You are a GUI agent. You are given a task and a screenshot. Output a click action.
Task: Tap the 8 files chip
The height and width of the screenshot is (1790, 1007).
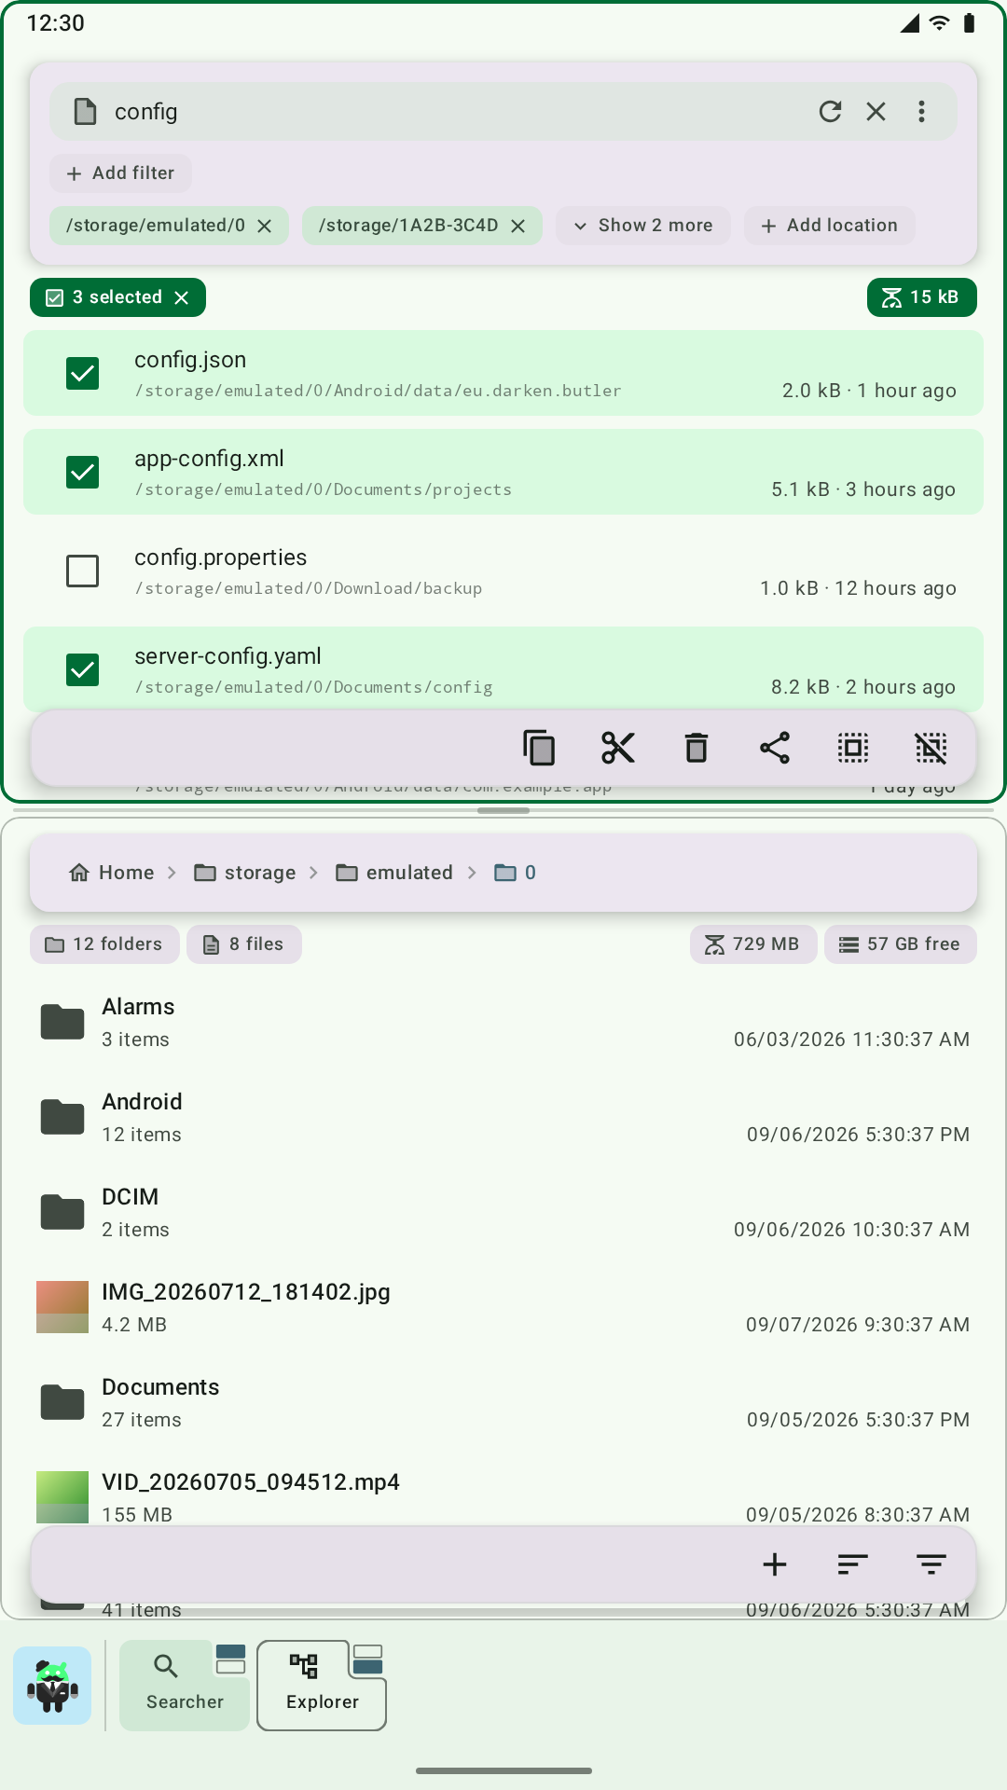244,944
